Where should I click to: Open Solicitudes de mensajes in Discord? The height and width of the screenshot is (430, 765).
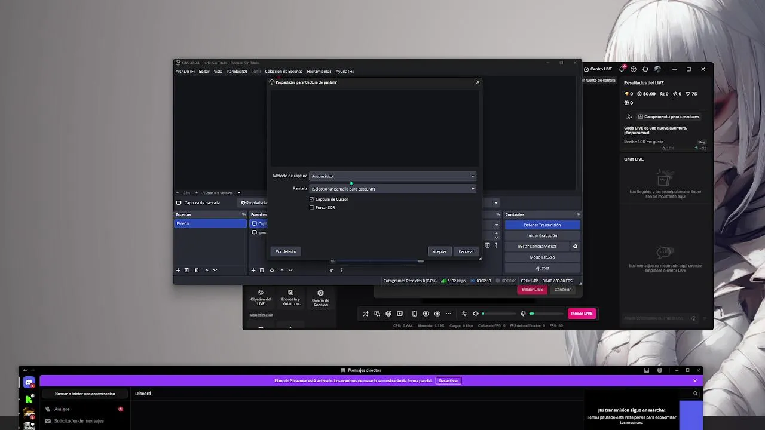(x=84, y=421)
